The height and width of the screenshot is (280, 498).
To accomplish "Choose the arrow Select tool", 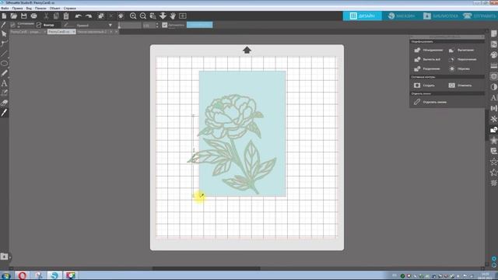I will pos(4,33).
